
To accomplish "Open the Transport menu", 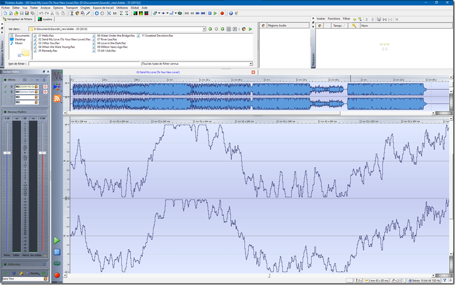I will [x=71, y=8].
